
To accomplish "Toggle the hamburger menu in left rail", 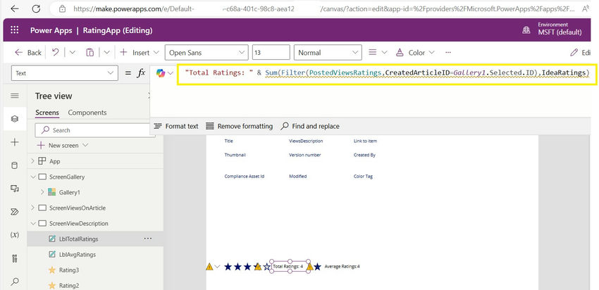I will click(15, 96).
